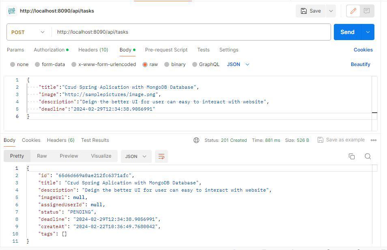Expand the Send button dropdown arrow
The width and height of the screenshot is (387, 250).
(368, 32)
